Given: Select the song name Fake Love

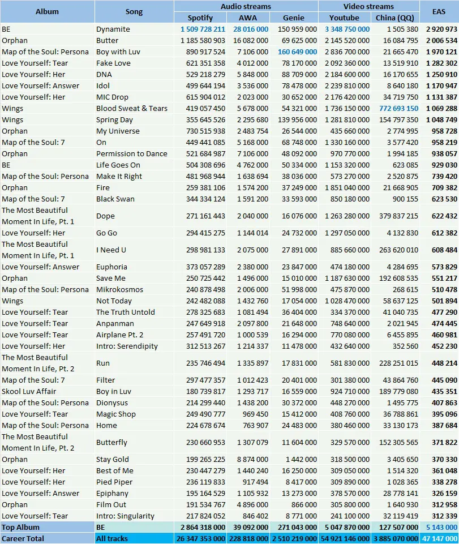Looking at the screenshot, I should coord(113,63).
